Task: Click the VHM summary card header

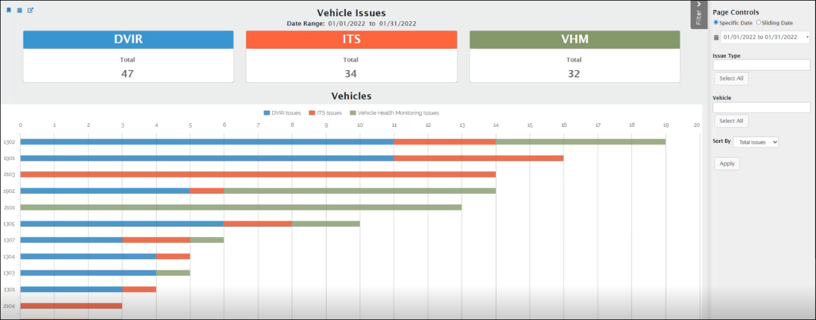Action: (574, 39)
